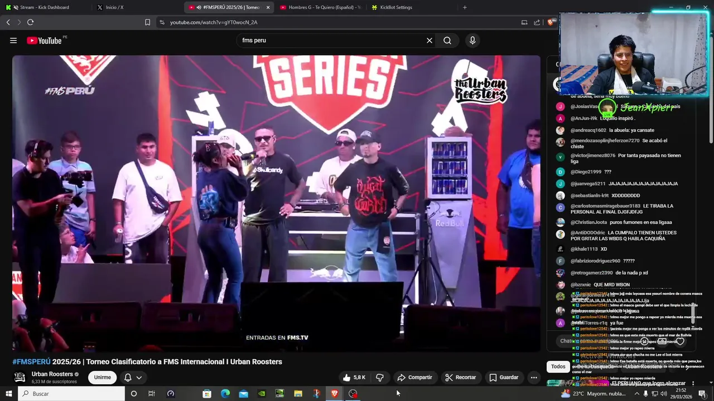Open Task View in the taskbar
The height and width of the screenshot is (401, 714).
point(151,394)
